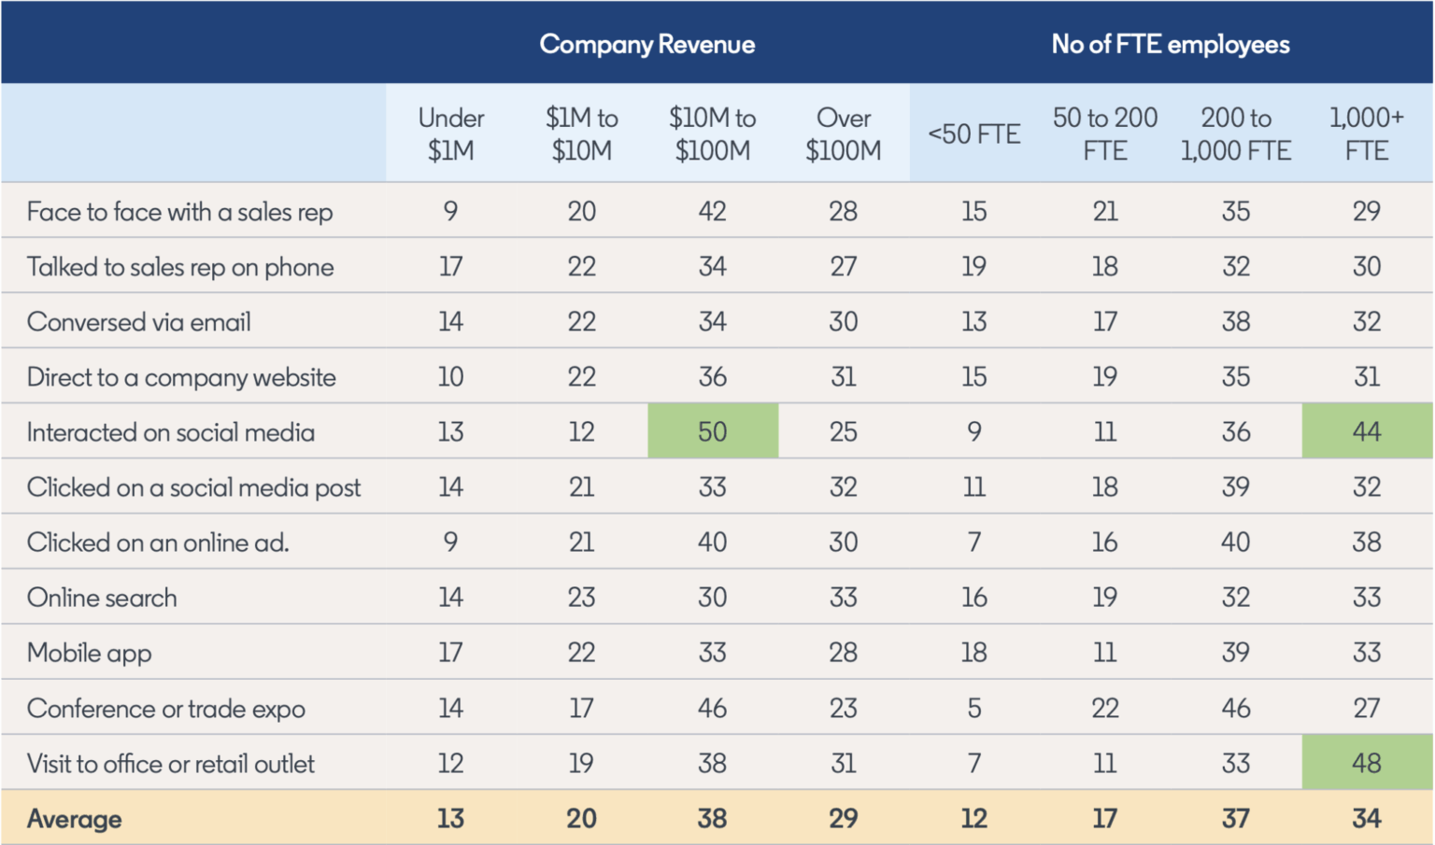Select the 50 to 200 FTE column header
Viewport: 1435px width, 845px height.
1104,134
